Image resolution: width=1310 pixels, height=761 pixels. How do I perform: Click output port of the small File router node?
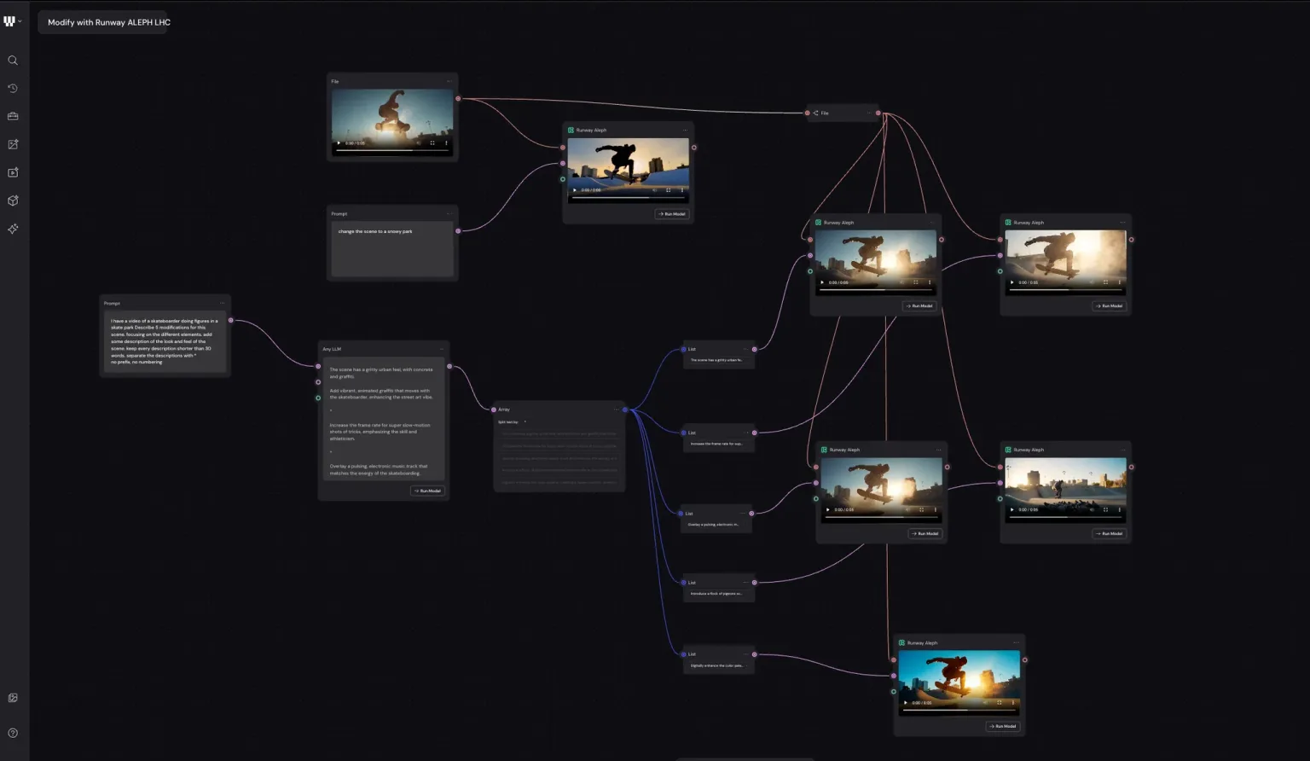(878, 113)
